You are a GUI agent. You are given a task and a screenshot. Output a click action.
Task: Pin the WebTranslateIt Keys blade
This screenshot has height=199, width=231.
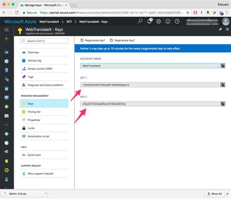coord(220,29)
